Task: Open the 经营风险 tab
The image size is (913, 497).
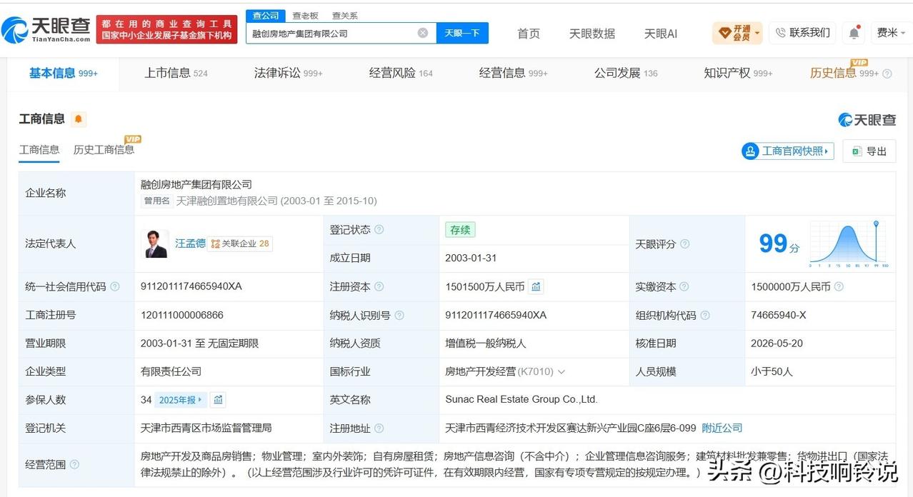Action: click(401, 73)
